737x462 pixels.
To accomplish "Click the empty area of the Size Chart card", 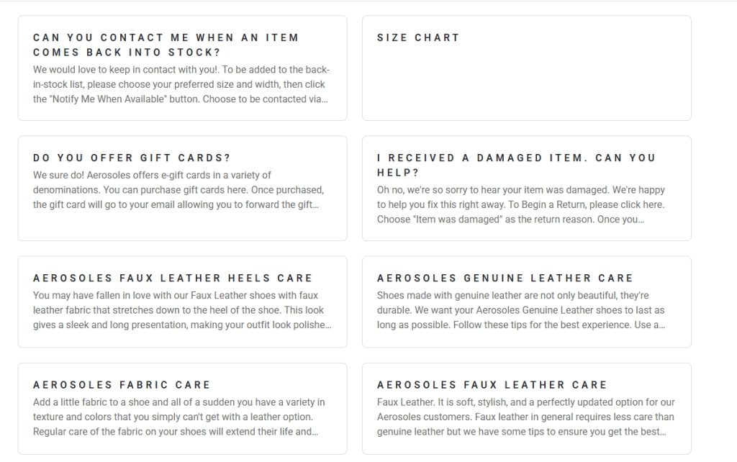I will pos(526,83).
